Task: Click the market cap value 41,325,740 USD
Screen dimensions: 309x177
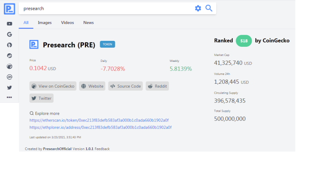Action: (x=233, y=63)
